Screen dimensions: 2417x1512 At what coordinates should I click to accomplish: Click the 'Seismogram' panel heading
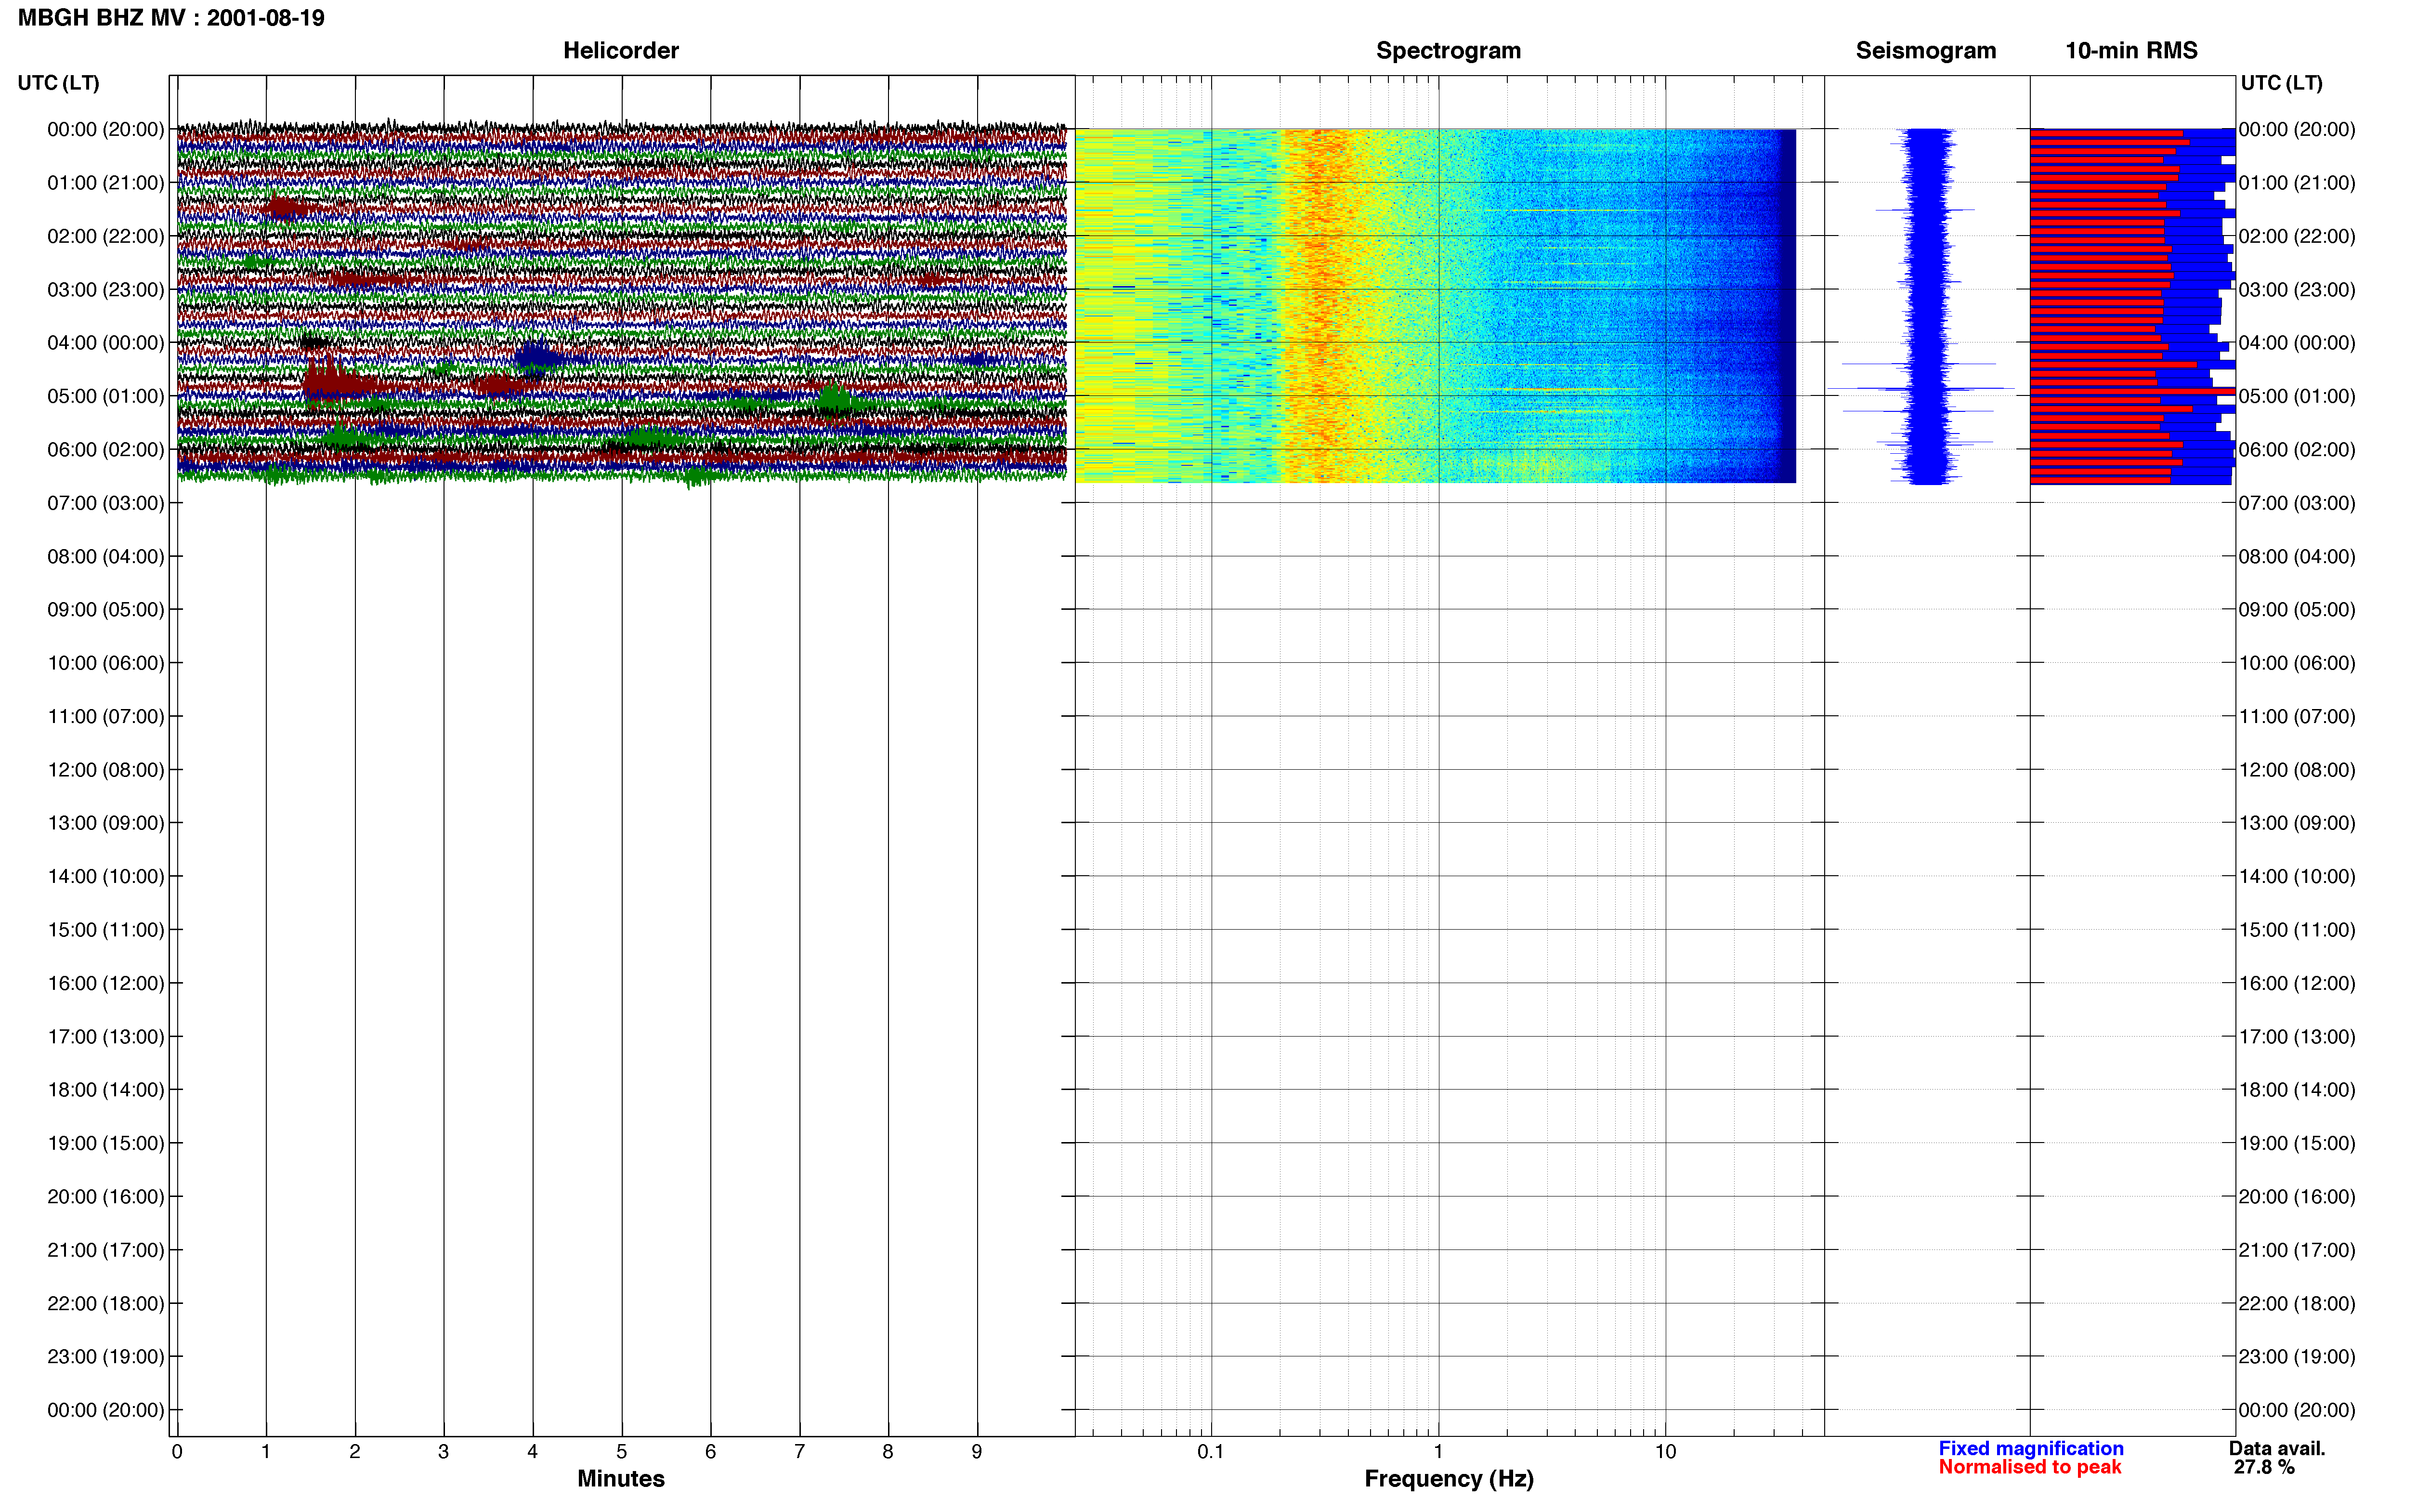pyautogui.click(x=1925, y=50)
